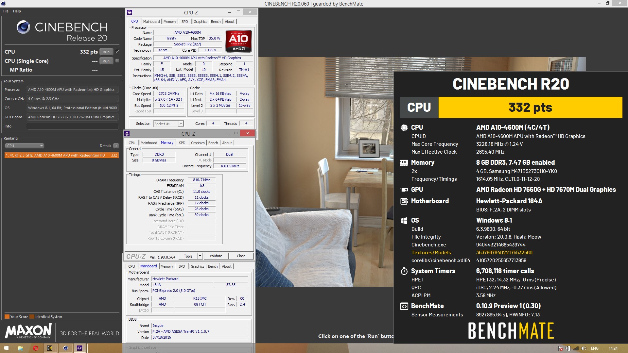The image size is (628, 353).
Task: Click the Processor name field in Your System
Action: 73,90
